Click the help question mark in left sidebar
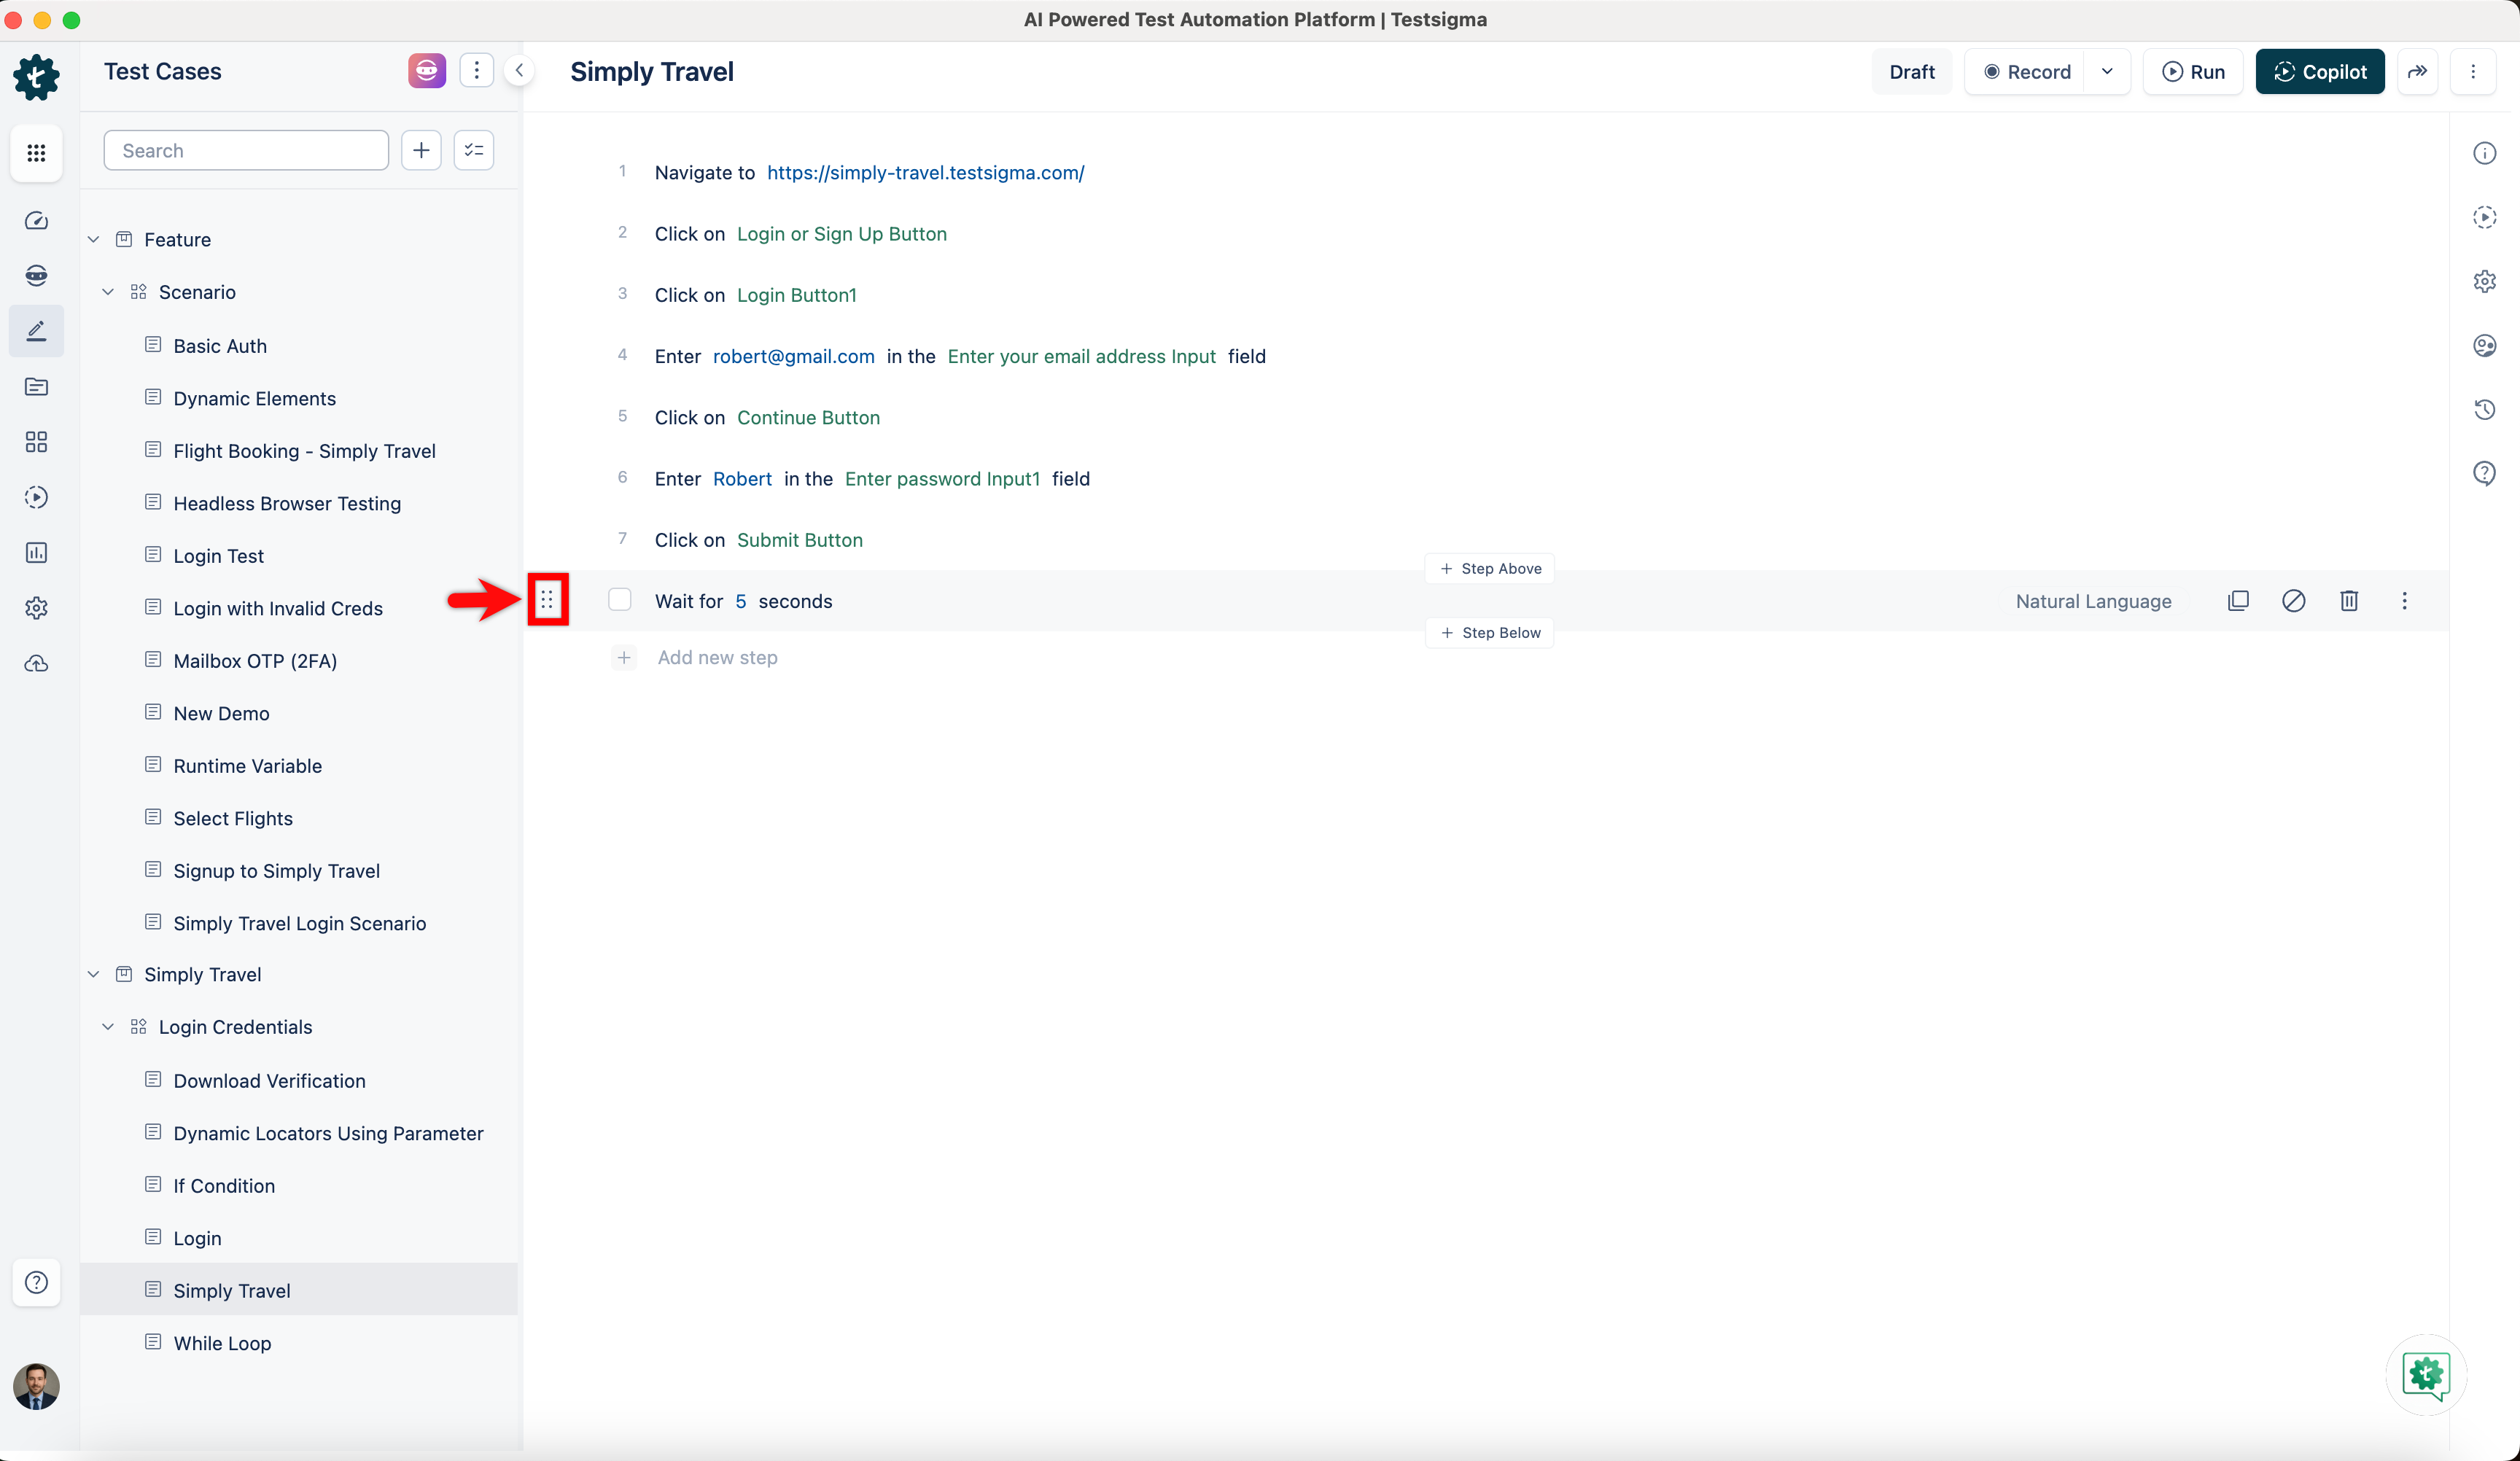This screenshot has height=1461, width=2520. click(36, 1282)
